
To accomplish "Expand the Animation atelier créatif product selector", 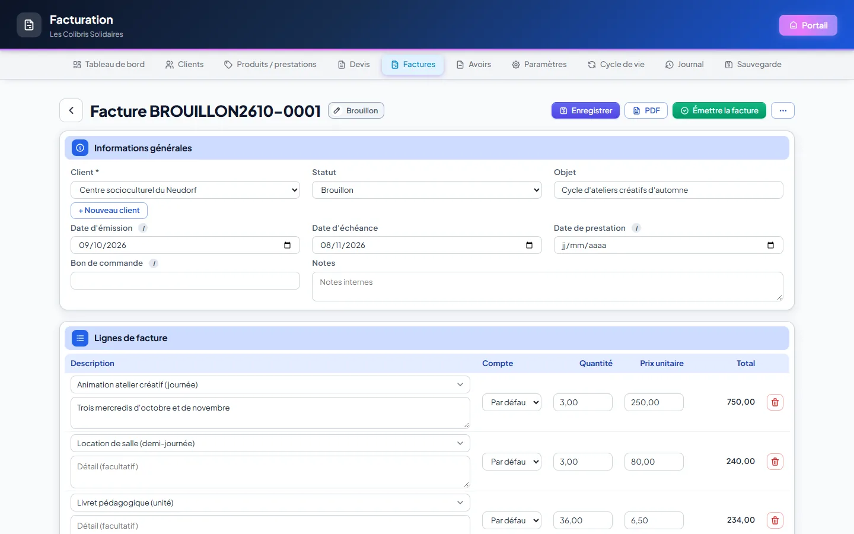I will 270,384.
